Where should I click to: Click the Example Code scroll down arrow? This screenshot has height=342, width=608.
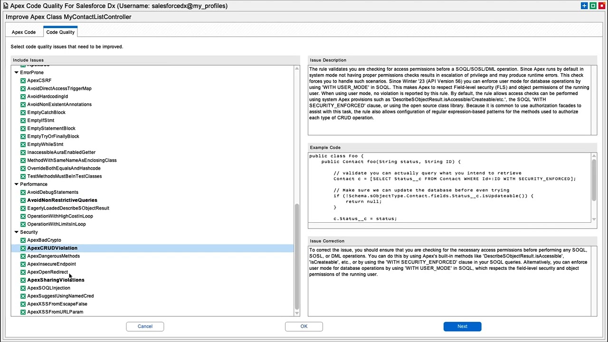(594, 219)
